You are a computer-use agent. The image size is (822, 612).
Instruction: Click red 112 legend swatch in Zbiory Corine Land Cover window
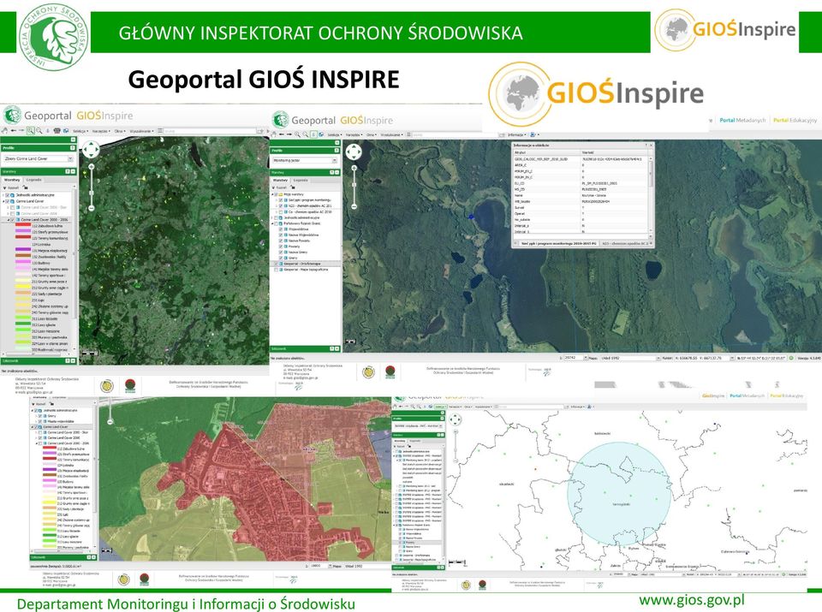(x=23, y=224)
